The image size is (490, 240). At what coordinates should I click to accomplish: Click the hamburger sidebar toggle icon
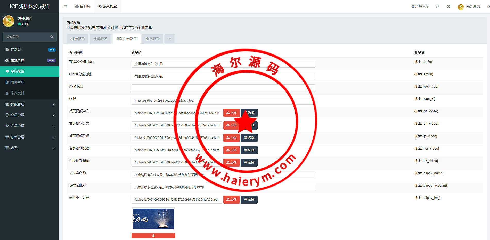(x=65, y=6)
